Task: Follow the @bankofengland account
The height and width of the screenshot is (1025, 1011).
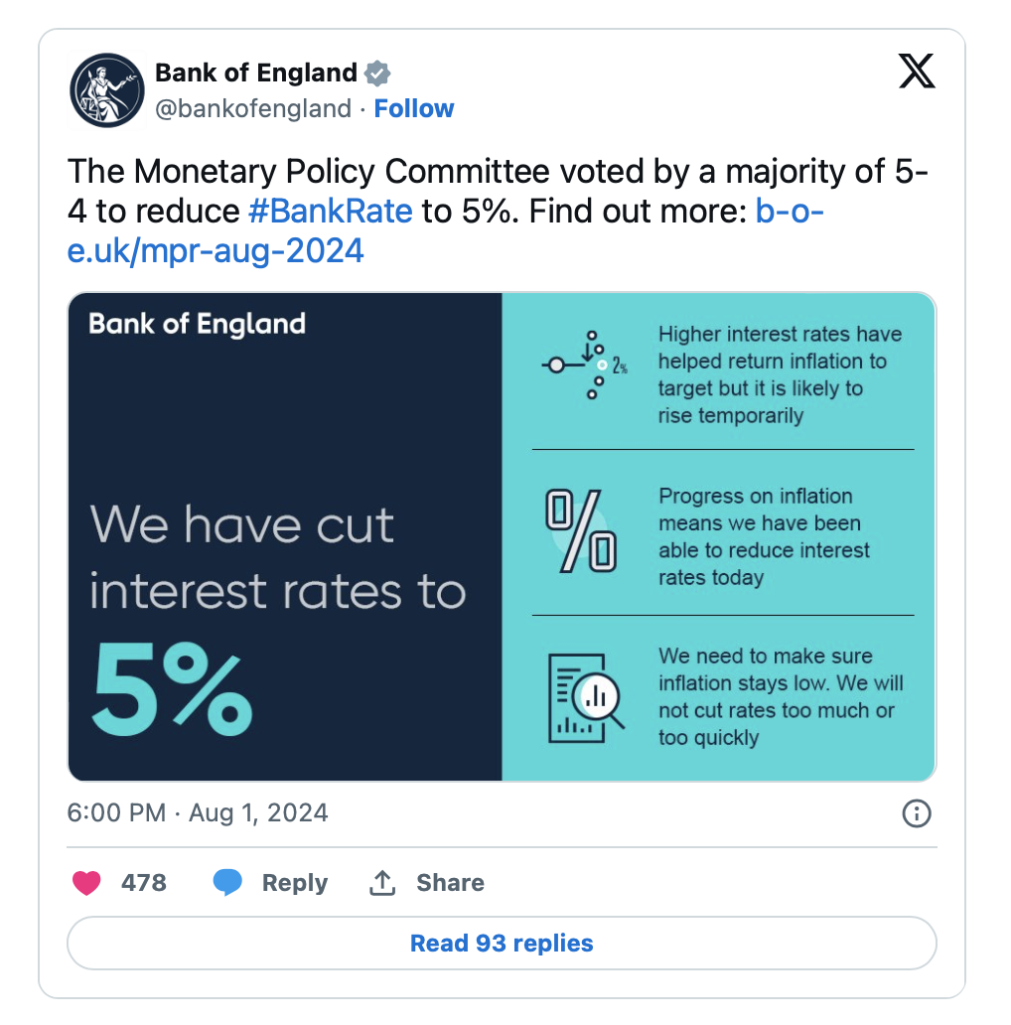Action: (413, 108)
